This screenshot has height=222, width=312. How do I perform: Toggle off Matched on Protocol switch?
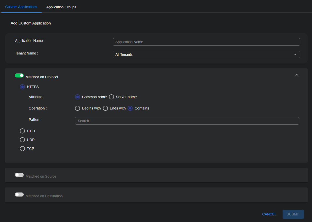pos(19,75)
